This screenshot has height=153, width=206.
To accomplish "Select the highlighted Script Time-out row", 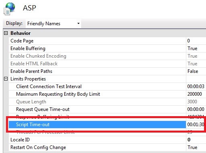I will tap(97, 125).
